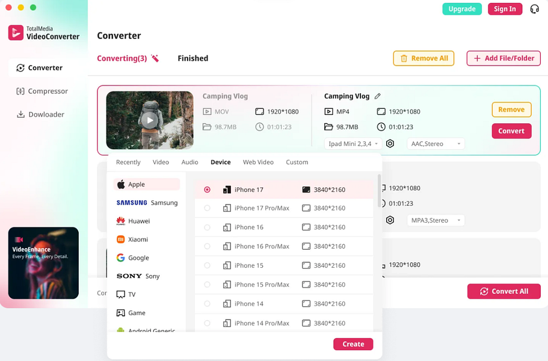
Task: Select the iPhone 16 Pro/Max radio button
Action: 208,246
